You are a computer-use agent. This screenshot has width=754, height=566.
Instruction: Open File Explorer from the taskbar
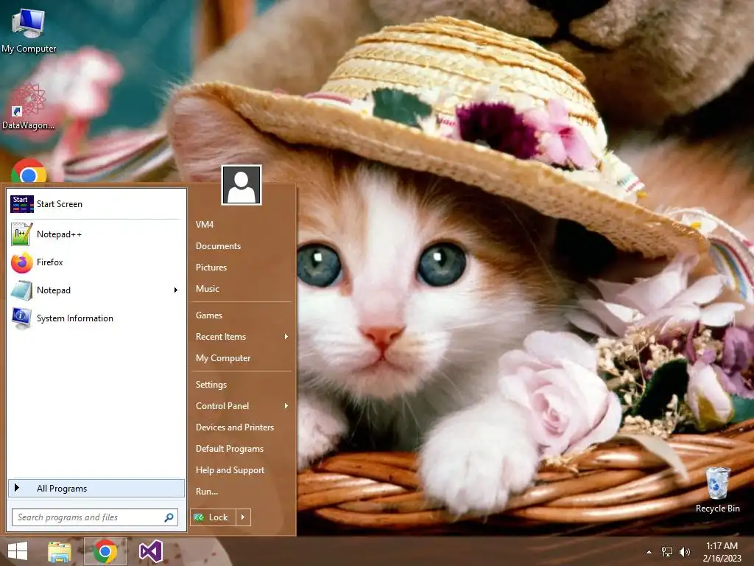pos(59,551)
